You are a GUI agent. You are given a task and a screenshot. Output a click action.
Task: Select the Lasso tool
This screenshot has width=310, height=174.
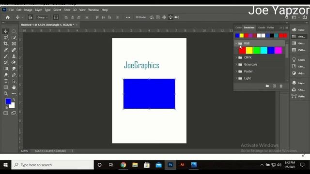[6, 38]
